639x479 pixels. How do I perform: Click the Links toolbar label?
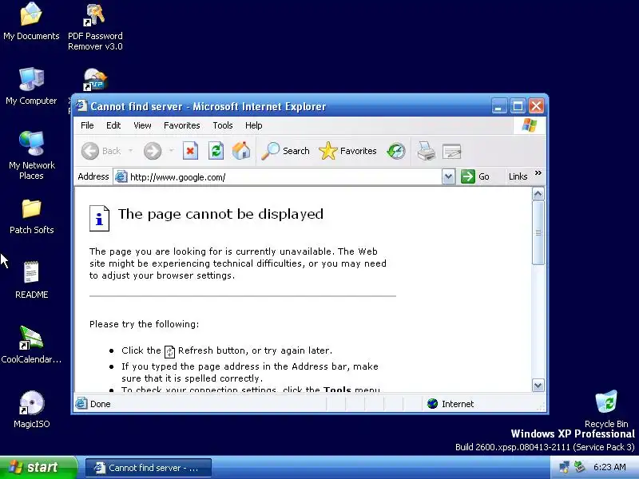point(518,176)
